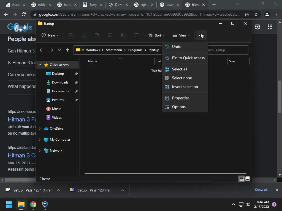Go up one folder level
This screenshot has width=282, height=211.
click(67, 50)
